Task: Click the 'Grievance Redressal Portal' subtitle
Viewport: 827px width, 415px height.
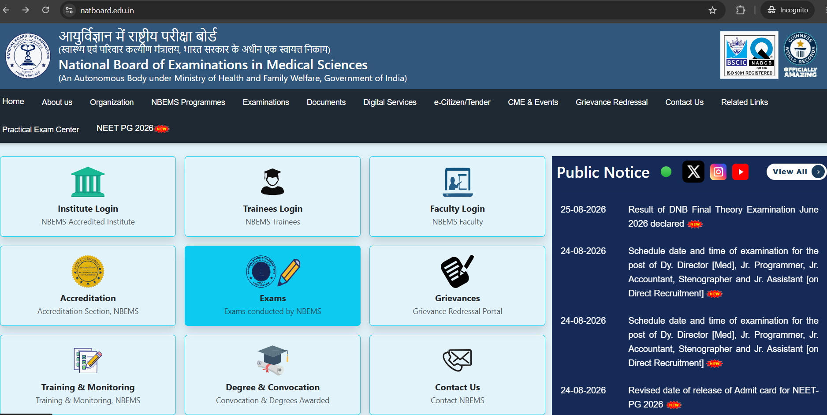Action: click(x=458, y=311)
